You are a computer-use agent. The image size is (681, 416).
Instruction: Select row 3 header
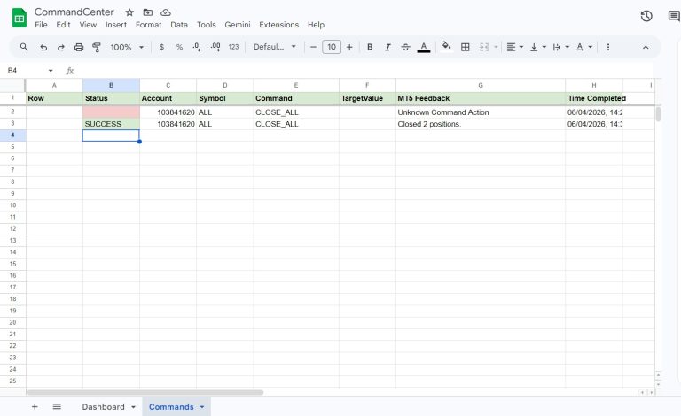12,124
